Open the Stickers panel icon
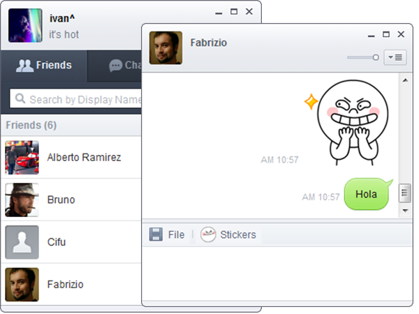The width and height of the screenshot is (419, 314). click(207, 234)
